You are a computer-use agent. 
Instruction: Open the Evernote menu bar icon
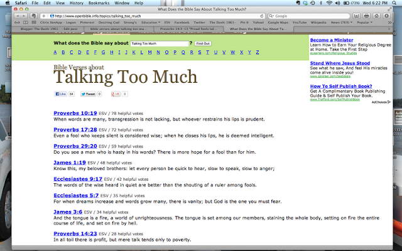pyautogui.click(x=298, y=3)
